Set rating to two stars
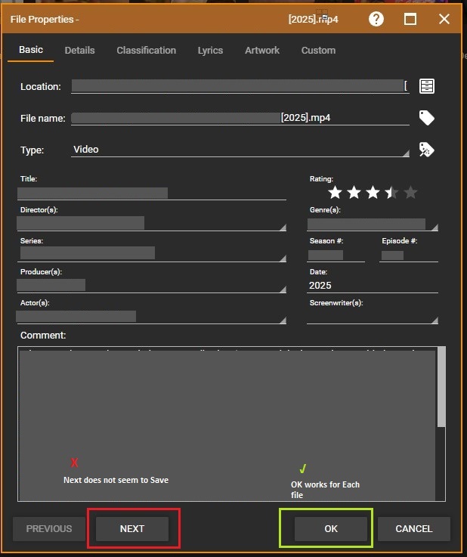 pos(354,193)
